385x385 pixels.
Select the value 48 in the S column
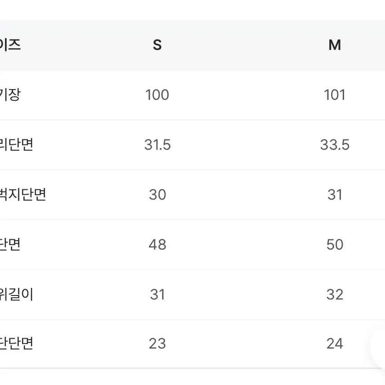click(157, 245)
